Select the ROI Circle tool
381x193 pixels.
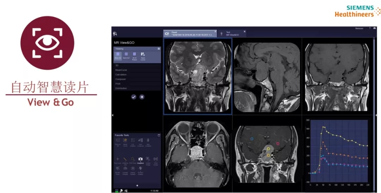[x=133, y=161]
